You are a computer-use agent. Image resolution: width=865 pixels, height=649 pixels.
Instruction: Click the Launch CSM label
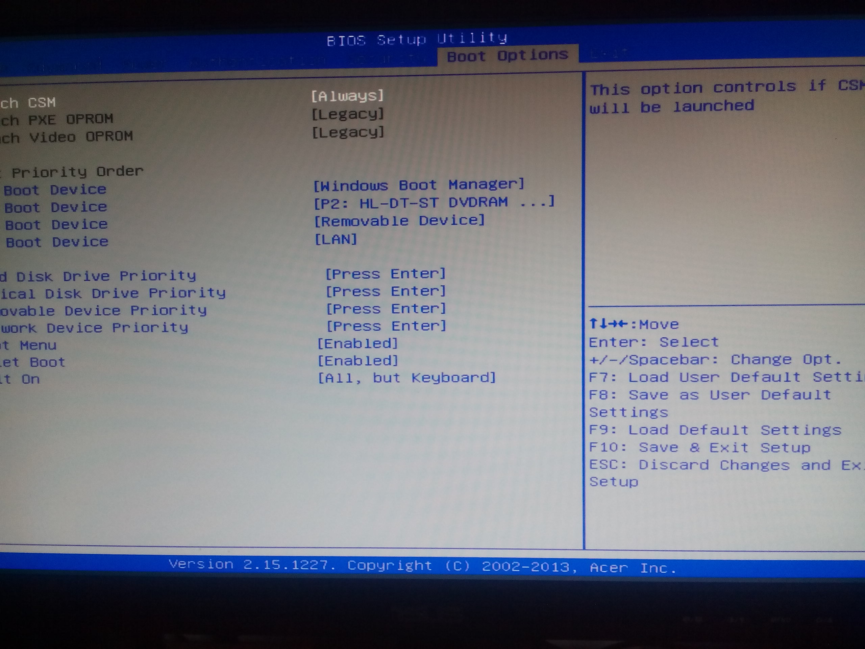tap(28, 103)
